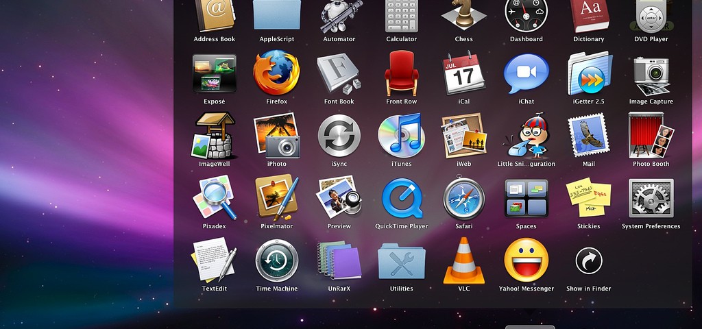Open the Dictionary app
Screen dimensions: 702x329
coord(589,16)
